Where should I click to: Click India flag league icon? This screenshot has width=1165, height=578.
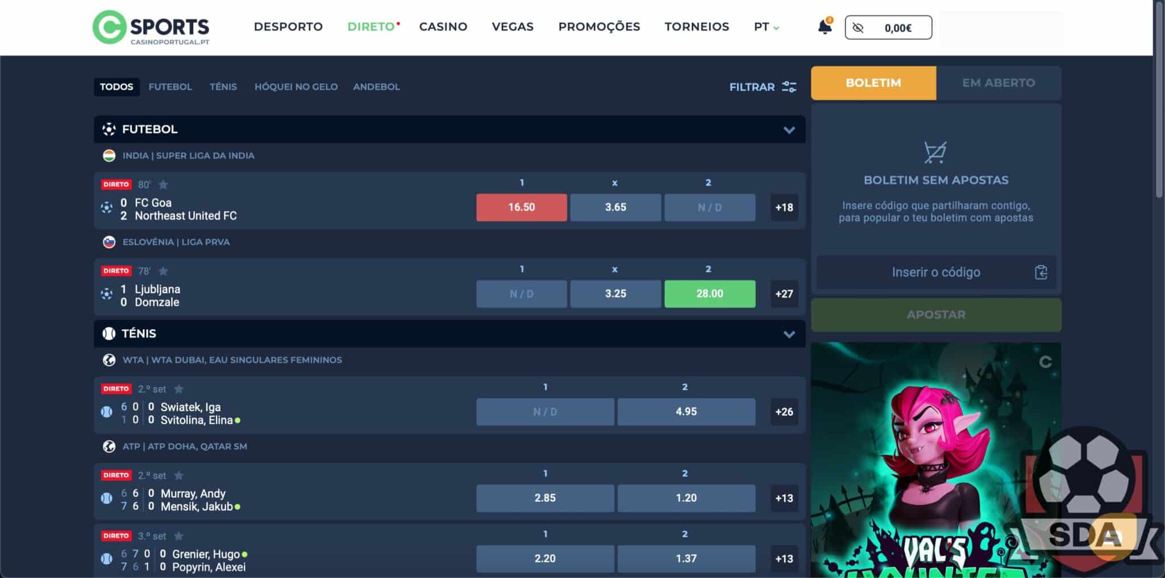click(109, 156)
